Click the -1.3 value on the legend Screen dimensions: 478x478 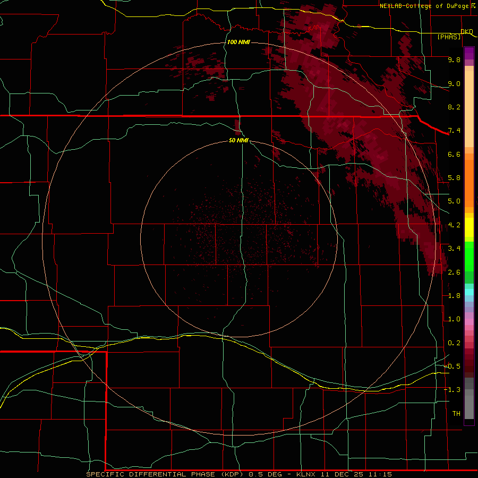[453, 390]
